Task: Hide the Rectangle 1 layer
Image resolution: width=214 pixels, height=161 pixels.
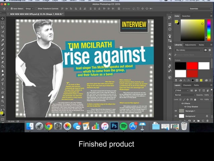Action: pos(176,110)
